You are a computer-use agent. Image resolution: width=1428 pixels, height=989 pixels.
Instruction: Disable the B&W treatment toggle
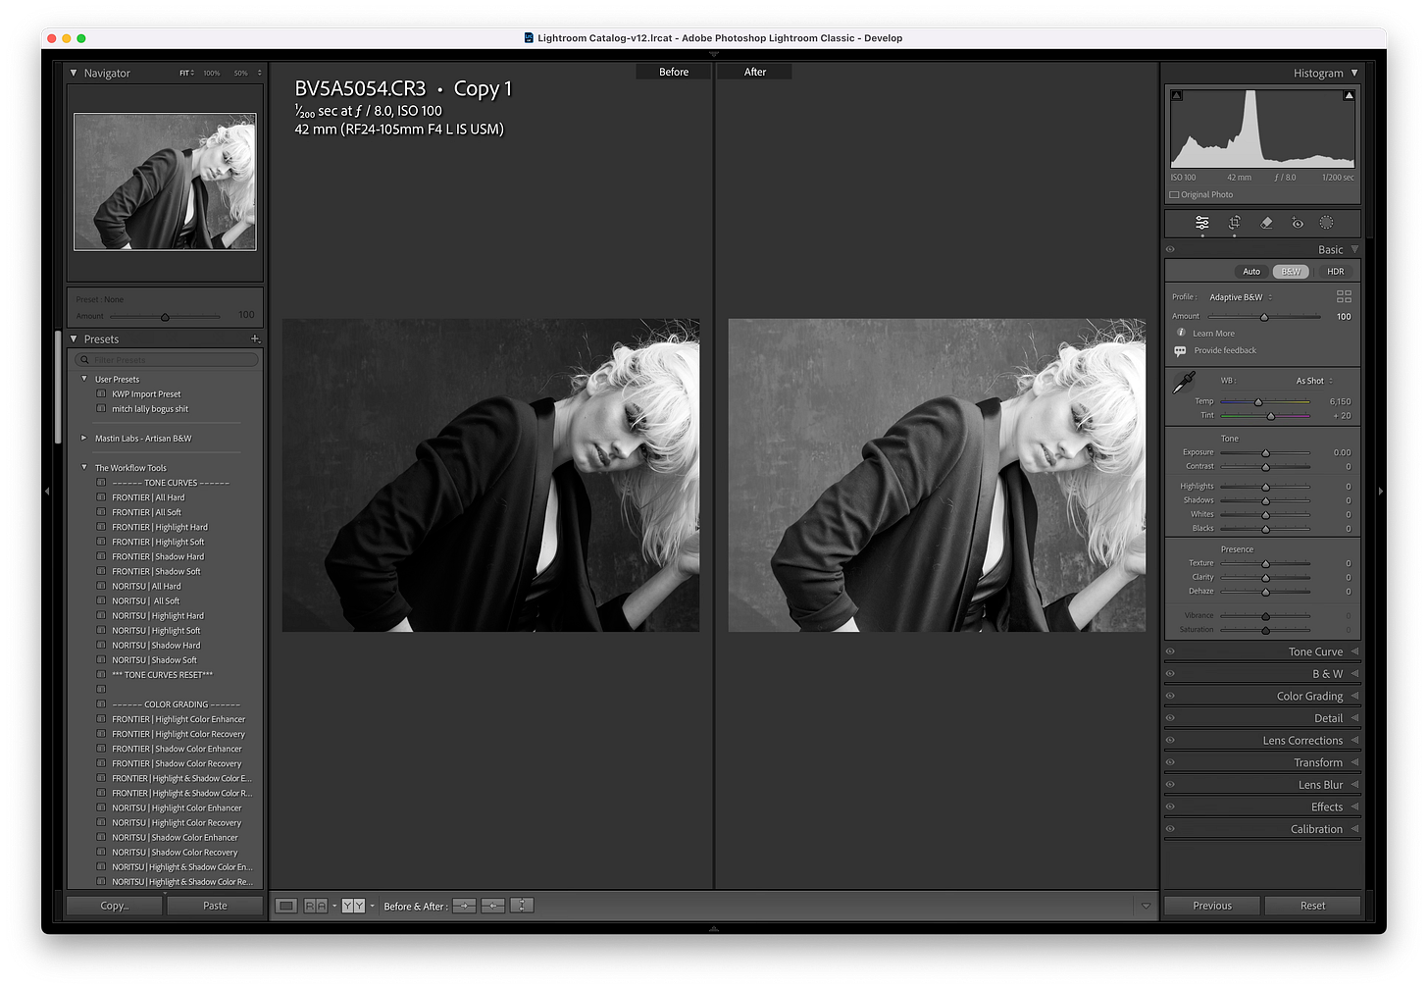click(x=1290, y=271)
